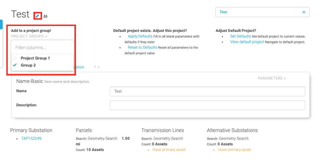Image resolution: width=325 pixels, height=164 pixels.
Task: Click the Apply Defaults link
Action: [140, 36]
